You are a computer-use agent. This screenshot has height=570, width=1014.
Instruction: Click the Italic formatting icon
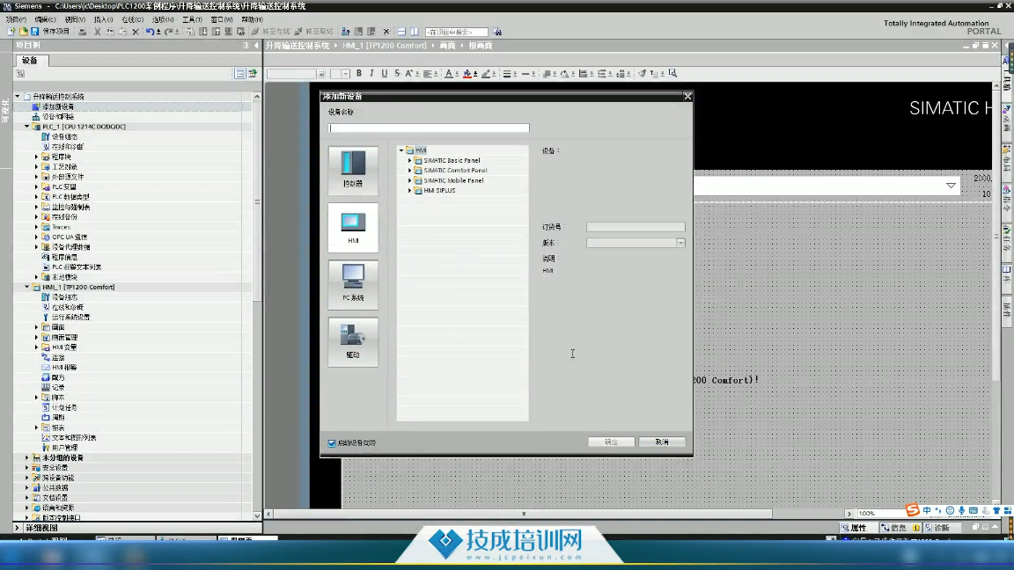click(x=371, y=74)
